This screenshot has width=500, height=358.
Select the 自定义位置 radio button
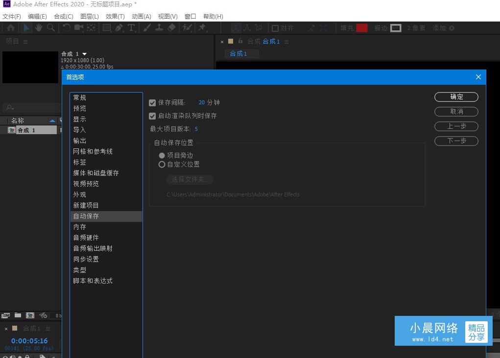click(x=162, y=164)
